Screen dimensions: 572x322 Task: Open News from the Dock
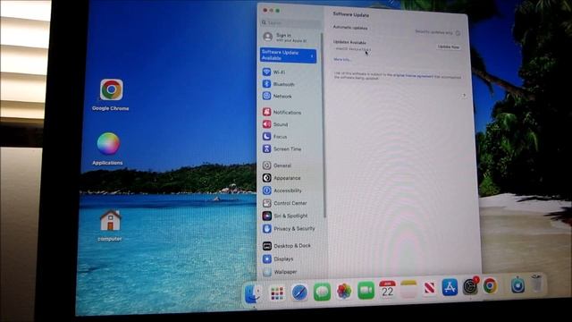click(429, 288)
